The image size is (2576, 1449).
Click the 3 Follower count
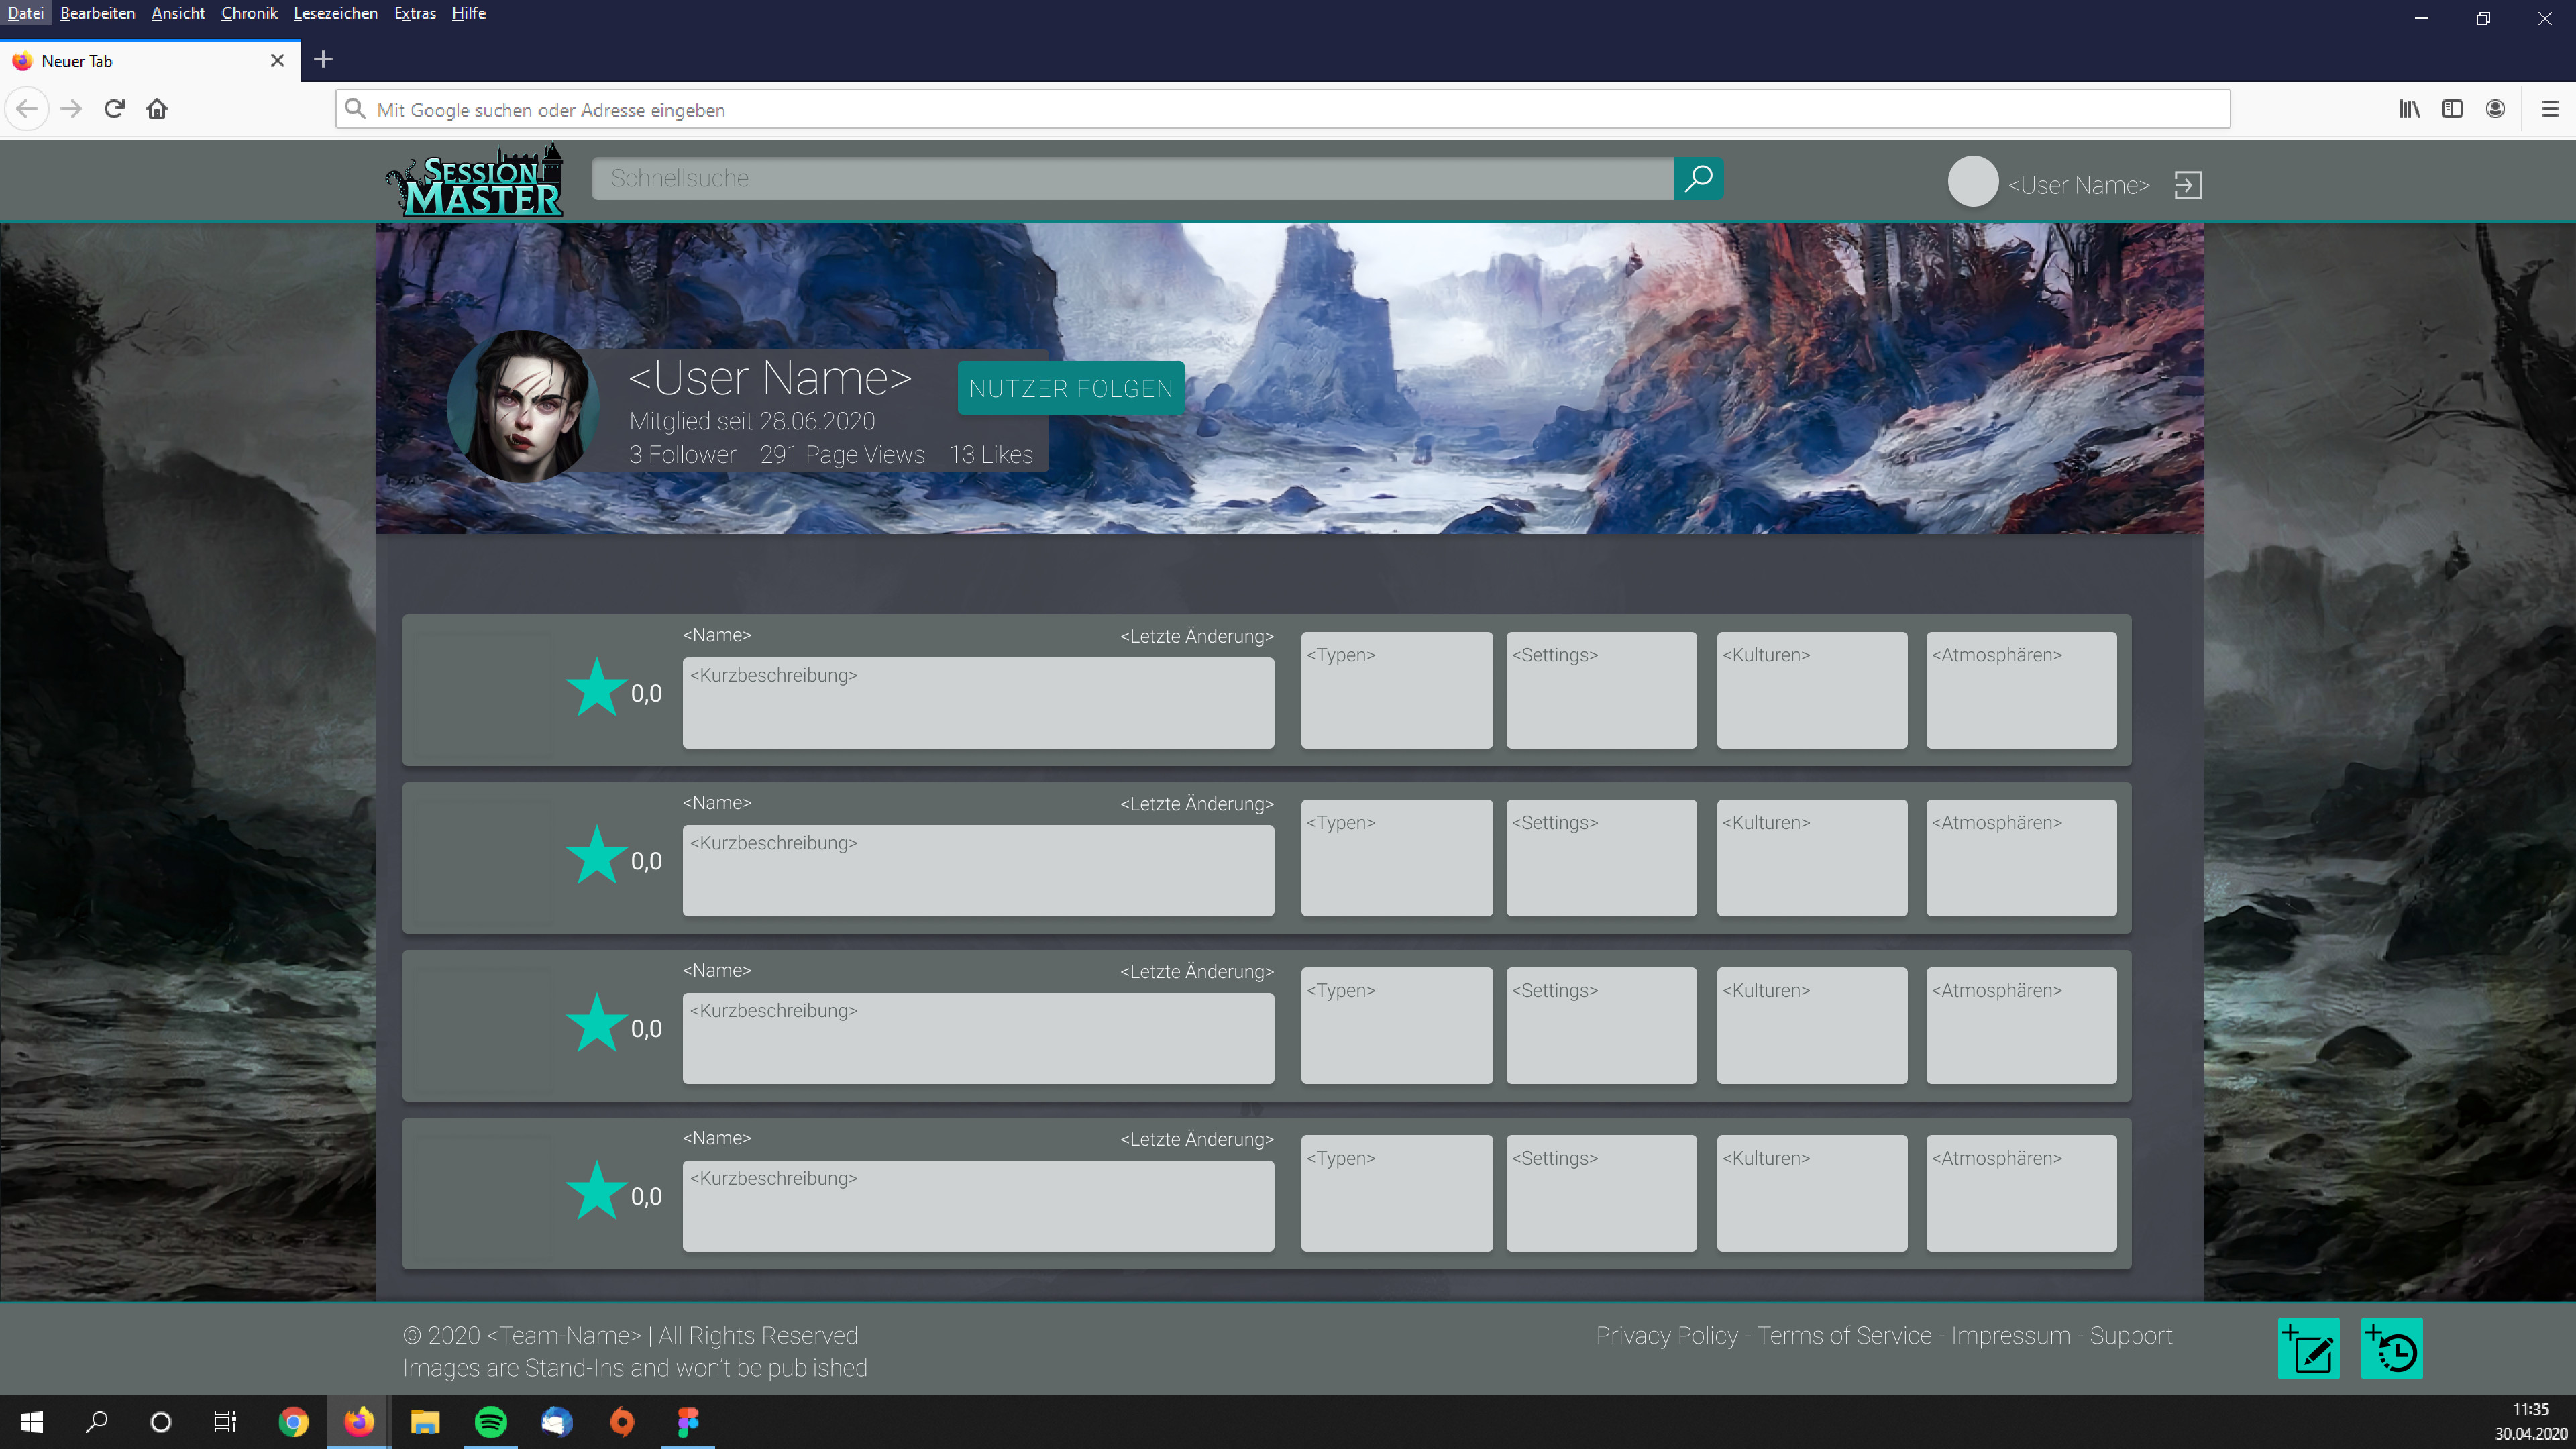click(x=682, y=454)
